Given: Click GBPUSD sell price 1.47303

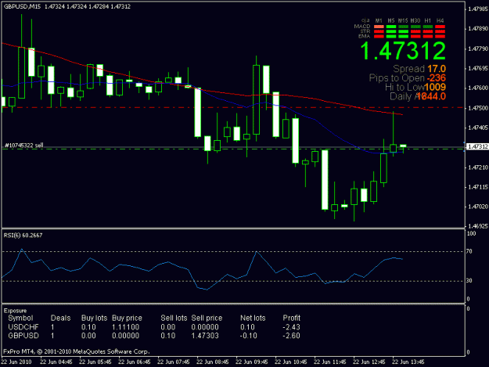Looking at the screenshot, I should click(205, 336).
